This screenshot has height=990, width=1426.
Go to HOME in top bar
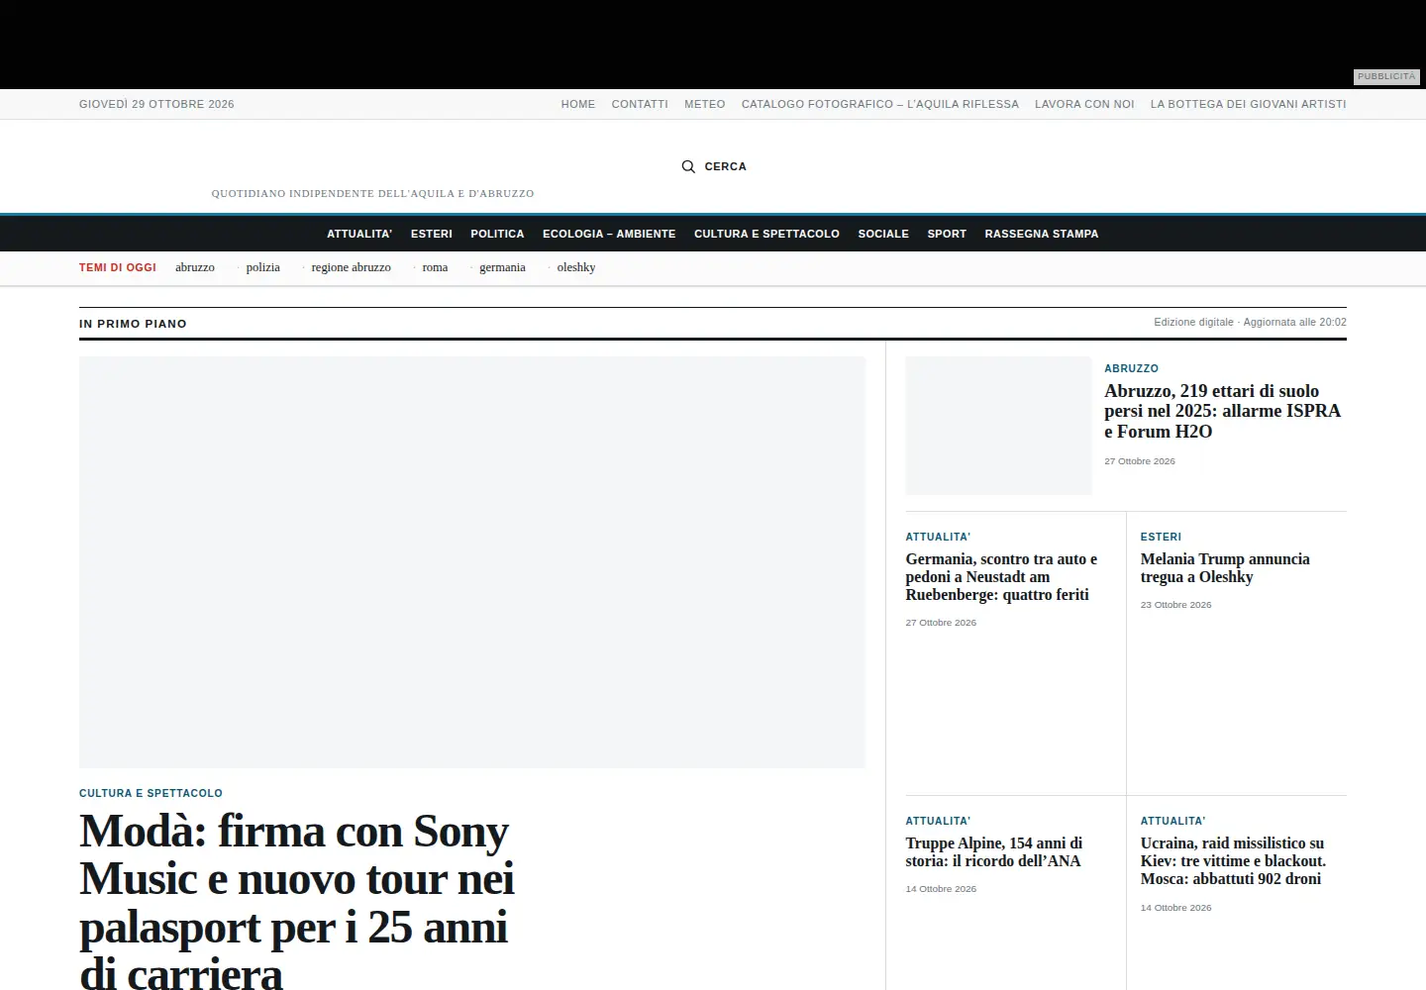[578, 104]
